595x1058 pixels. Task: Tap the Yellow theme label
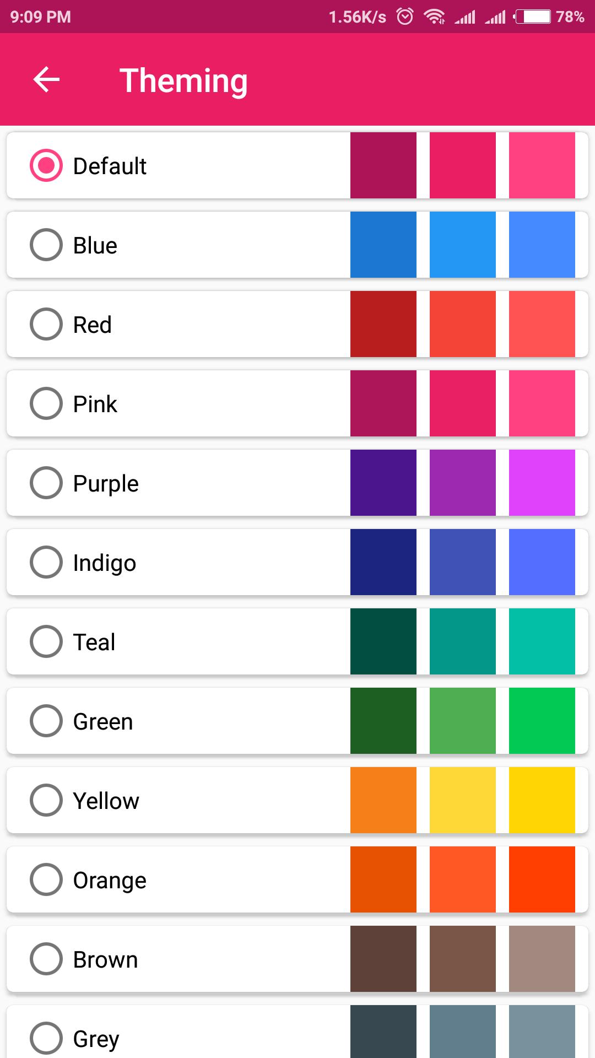tap(106, 801)
